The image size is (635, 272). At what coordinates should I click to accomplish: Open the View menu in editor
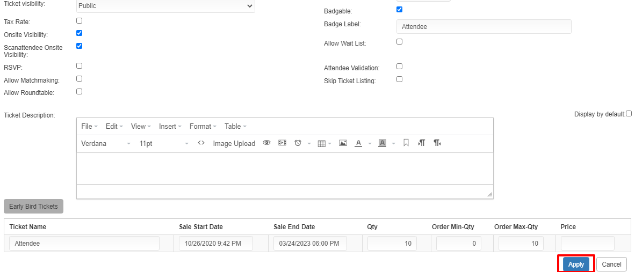pos(141,127)
